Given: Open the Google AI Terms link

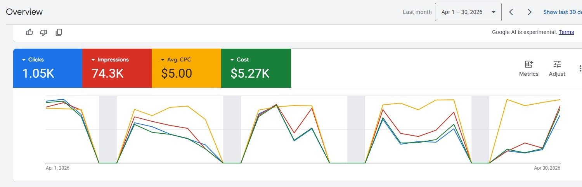Looking at the screenshot, I should (566, 32).
